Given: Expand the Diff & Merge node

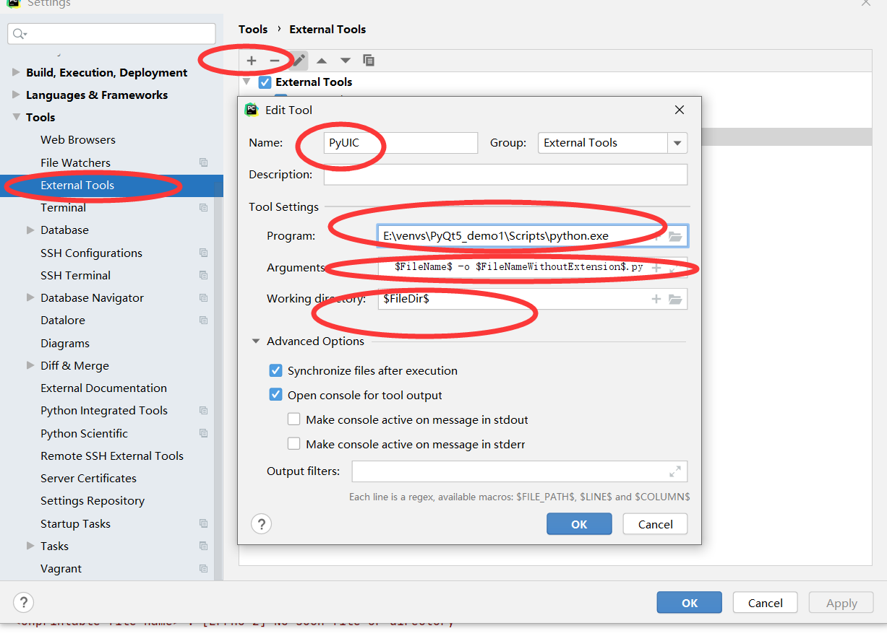Looking at the screenshot, I should tap(30, 366).
